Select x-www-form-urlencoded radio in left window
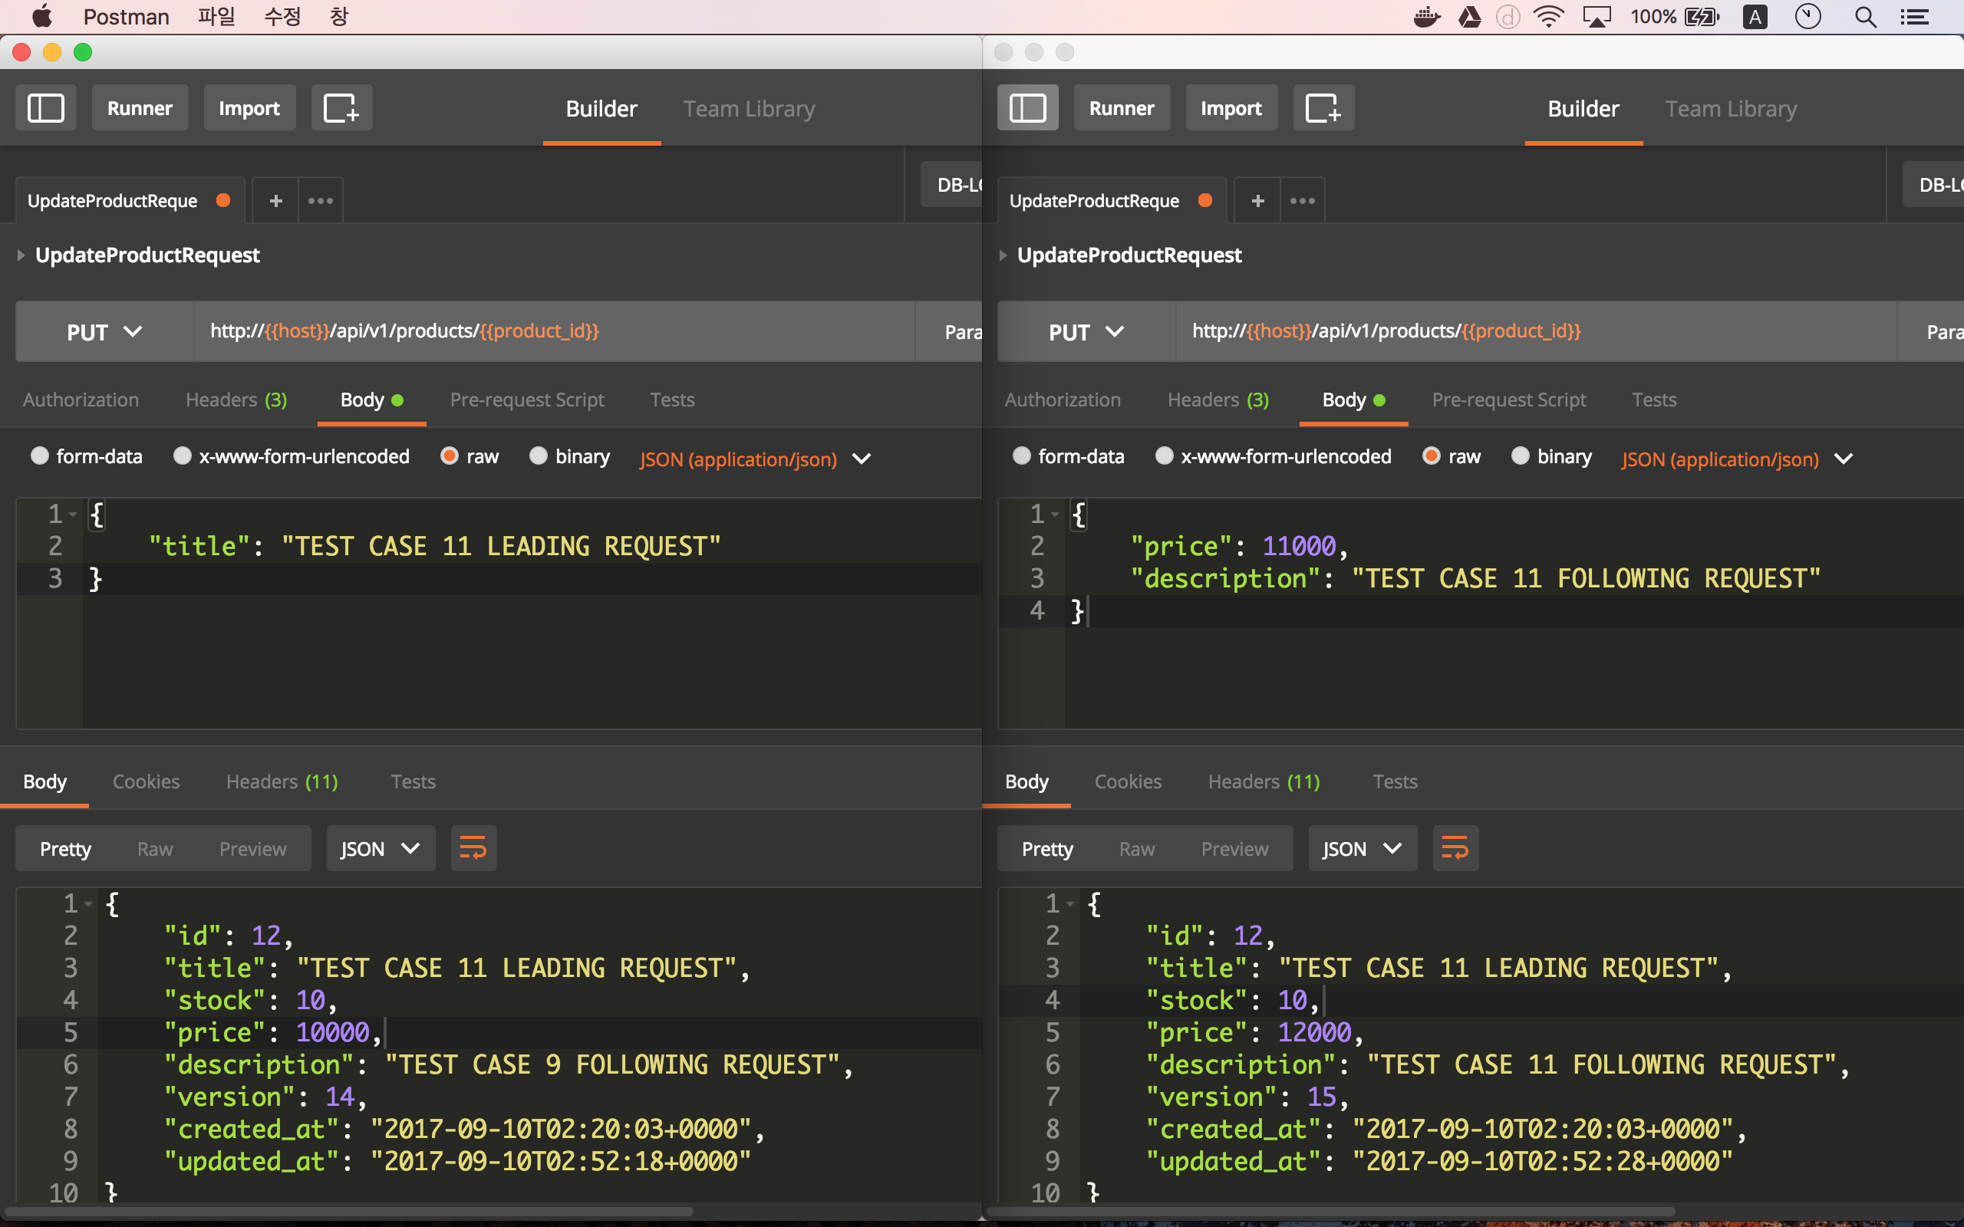 [183, 456]
